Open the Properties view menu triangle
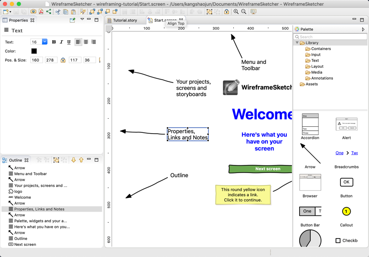This screenshot has height=257, width=369. click(82, 19)
